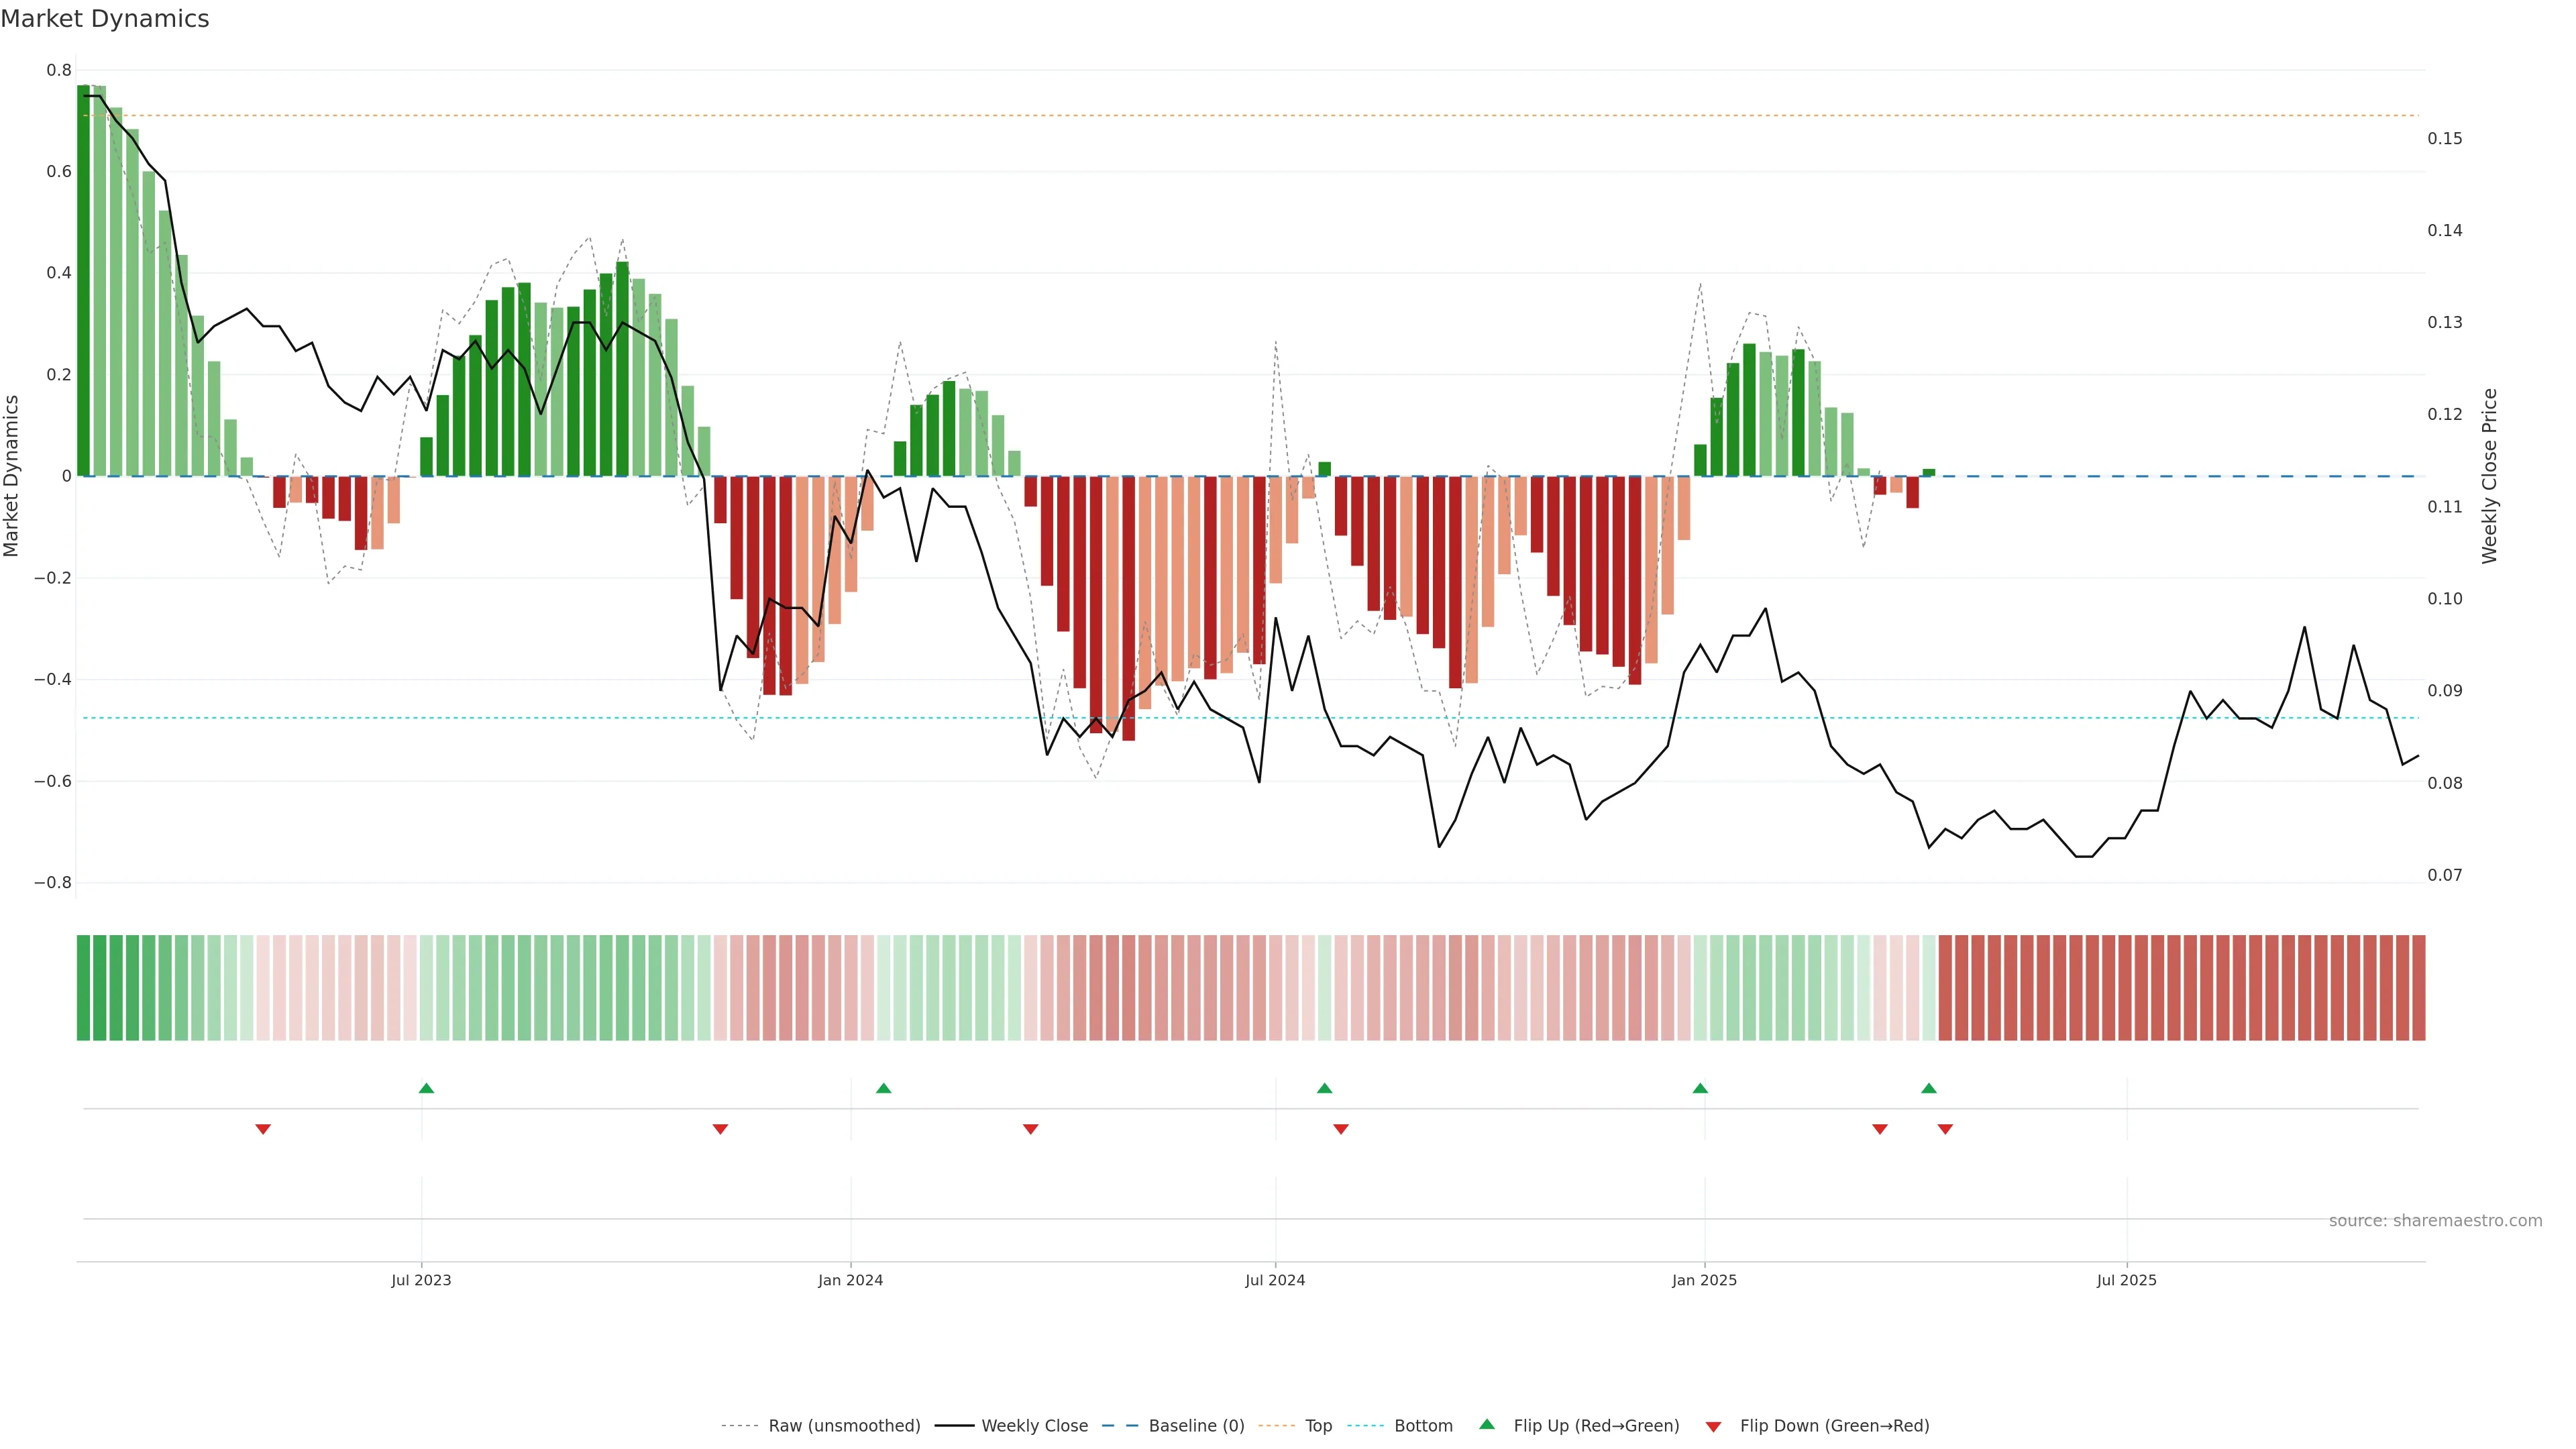Viewport: 2576px width, 1449px height.
Task: Click the leftmost red flip-down triangle marker
Action: click(x=263, y=1129)
